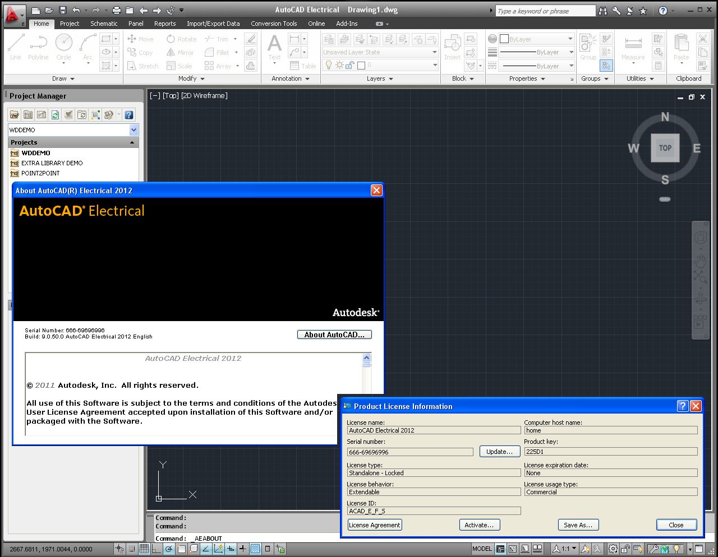Toggle Show/Hide Lineweight in status bar

243,549
